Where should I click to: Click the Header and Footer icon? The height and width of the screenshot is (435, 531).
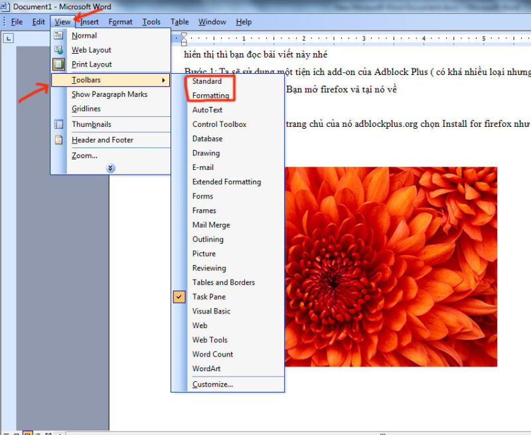pos(59,140)
